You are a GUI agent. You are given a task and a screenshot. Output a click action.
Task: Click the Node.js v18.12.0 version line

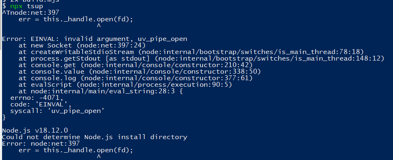(35, 131)
